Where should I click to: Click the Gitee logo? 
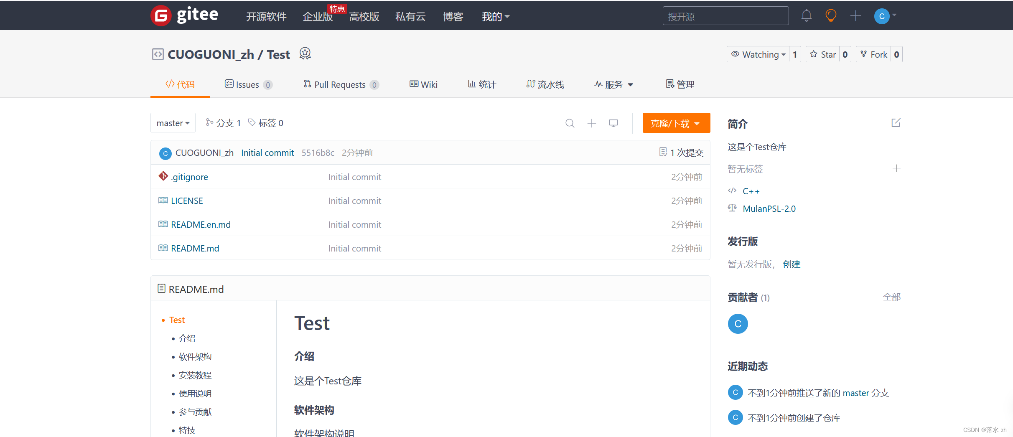pyautogui.click(x=184, y=16)
